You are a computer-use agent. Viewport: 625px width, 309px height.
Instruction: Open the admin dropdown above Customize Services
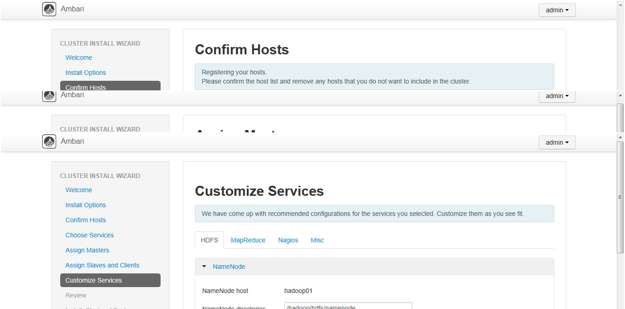pos(557,142)
